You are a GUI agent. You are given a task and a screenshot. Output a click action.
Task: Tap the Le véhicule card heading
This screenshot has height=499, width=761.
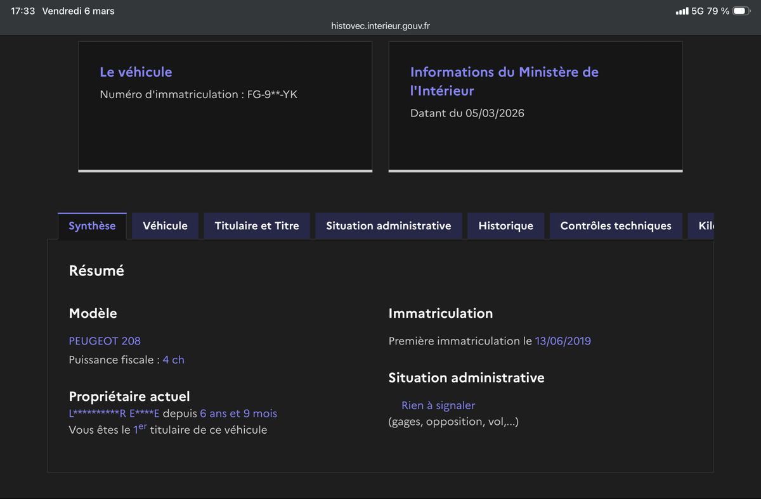136,72
